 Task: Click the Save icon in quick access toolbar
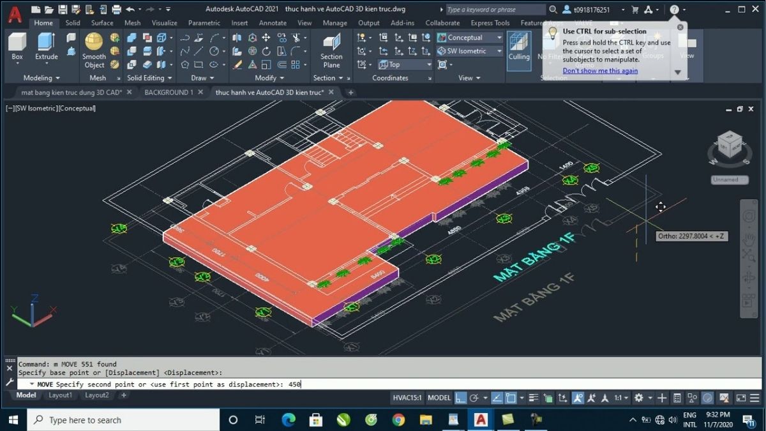point(62,9)
